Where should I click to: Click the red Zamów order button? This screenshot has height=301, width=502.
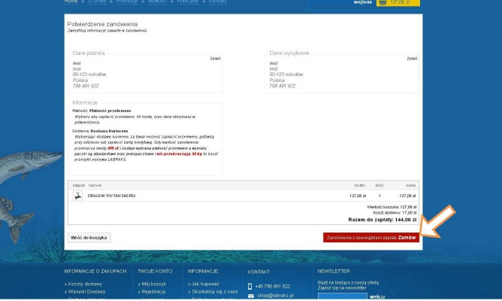pos(371,238)
